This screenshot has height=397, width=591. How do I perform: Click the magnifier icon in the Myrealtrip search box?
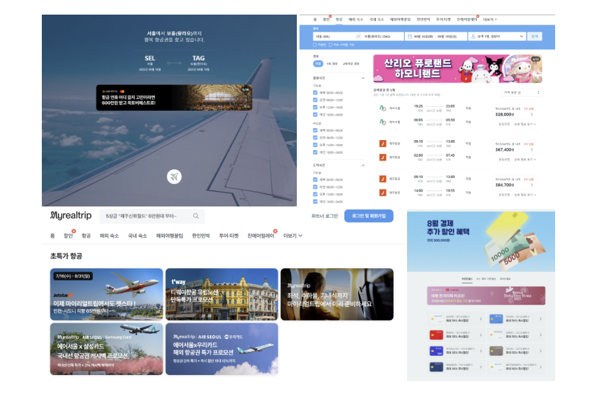click(196, 216)
